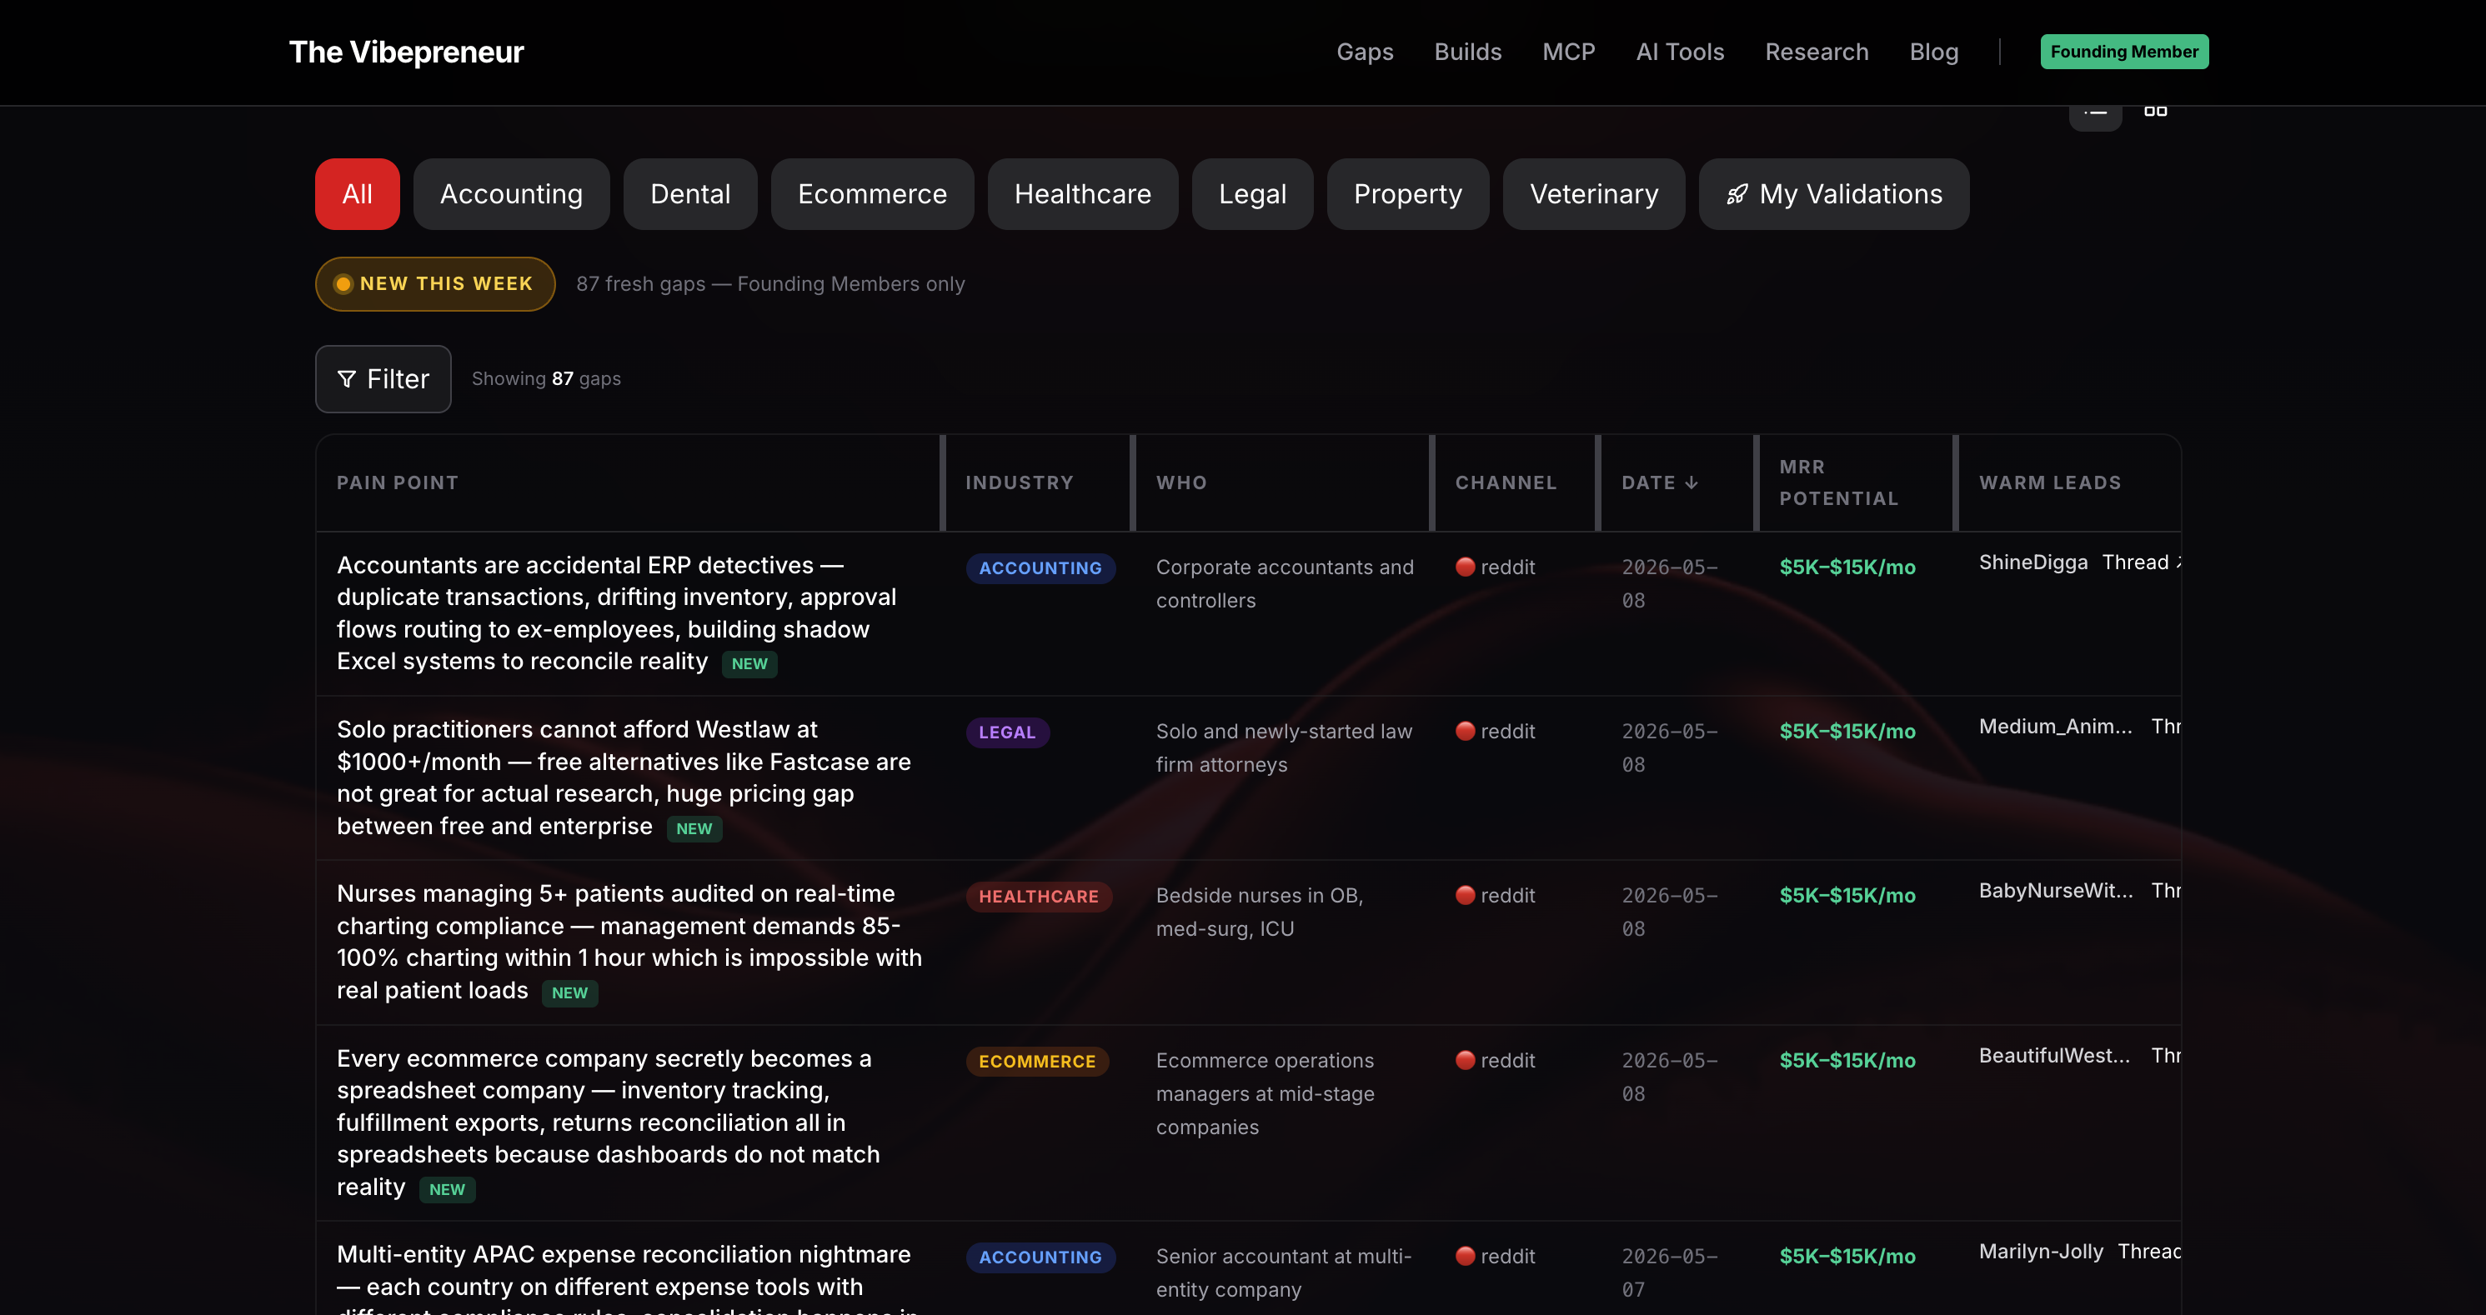Click reddit channel in APAC expense row
The image size is (2486, 1315).
[x=1495, y=1256]
